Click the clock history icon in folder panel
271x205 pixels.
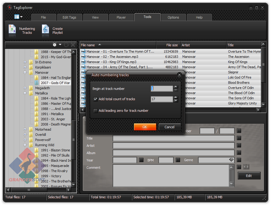(55, 45)
